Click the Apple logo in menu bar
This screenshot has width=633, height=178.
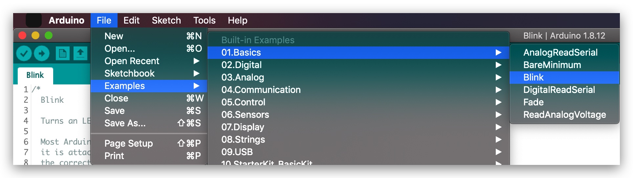tap(33, 20)
